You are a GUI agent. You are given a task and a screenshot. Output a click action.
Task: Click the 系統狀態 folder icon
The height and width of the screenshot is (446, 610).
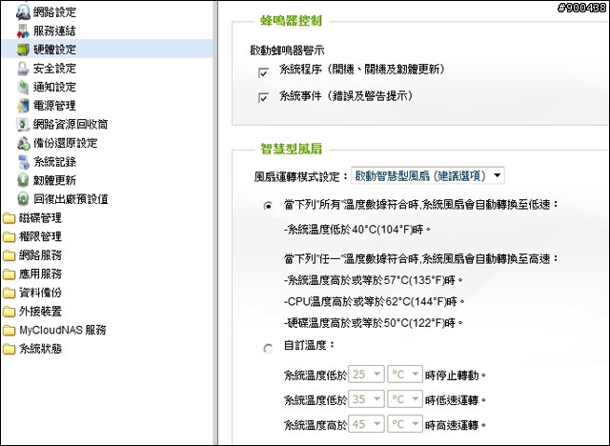(9, 349)
